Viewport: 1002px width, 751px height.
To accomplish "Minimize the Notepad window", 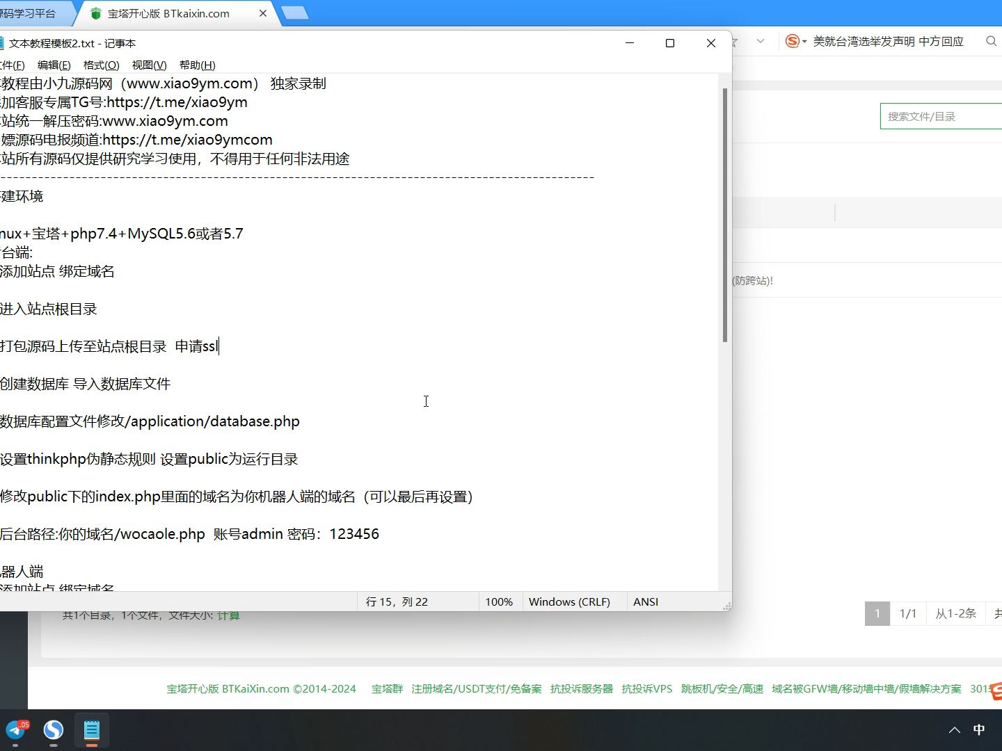I will (x=630, y=43).
